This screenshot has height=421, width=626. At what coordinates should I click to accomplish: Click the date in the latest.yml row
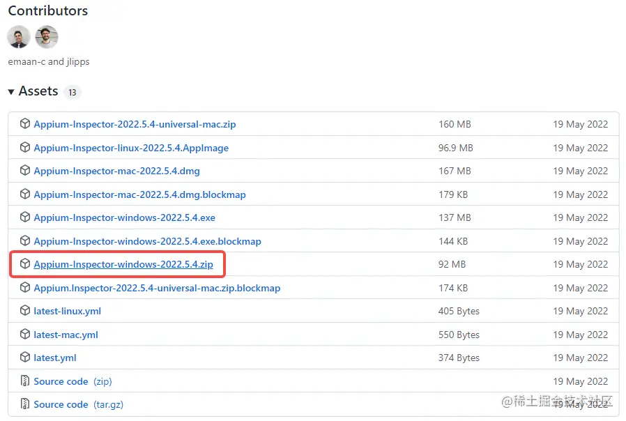(x=581, y=358)
